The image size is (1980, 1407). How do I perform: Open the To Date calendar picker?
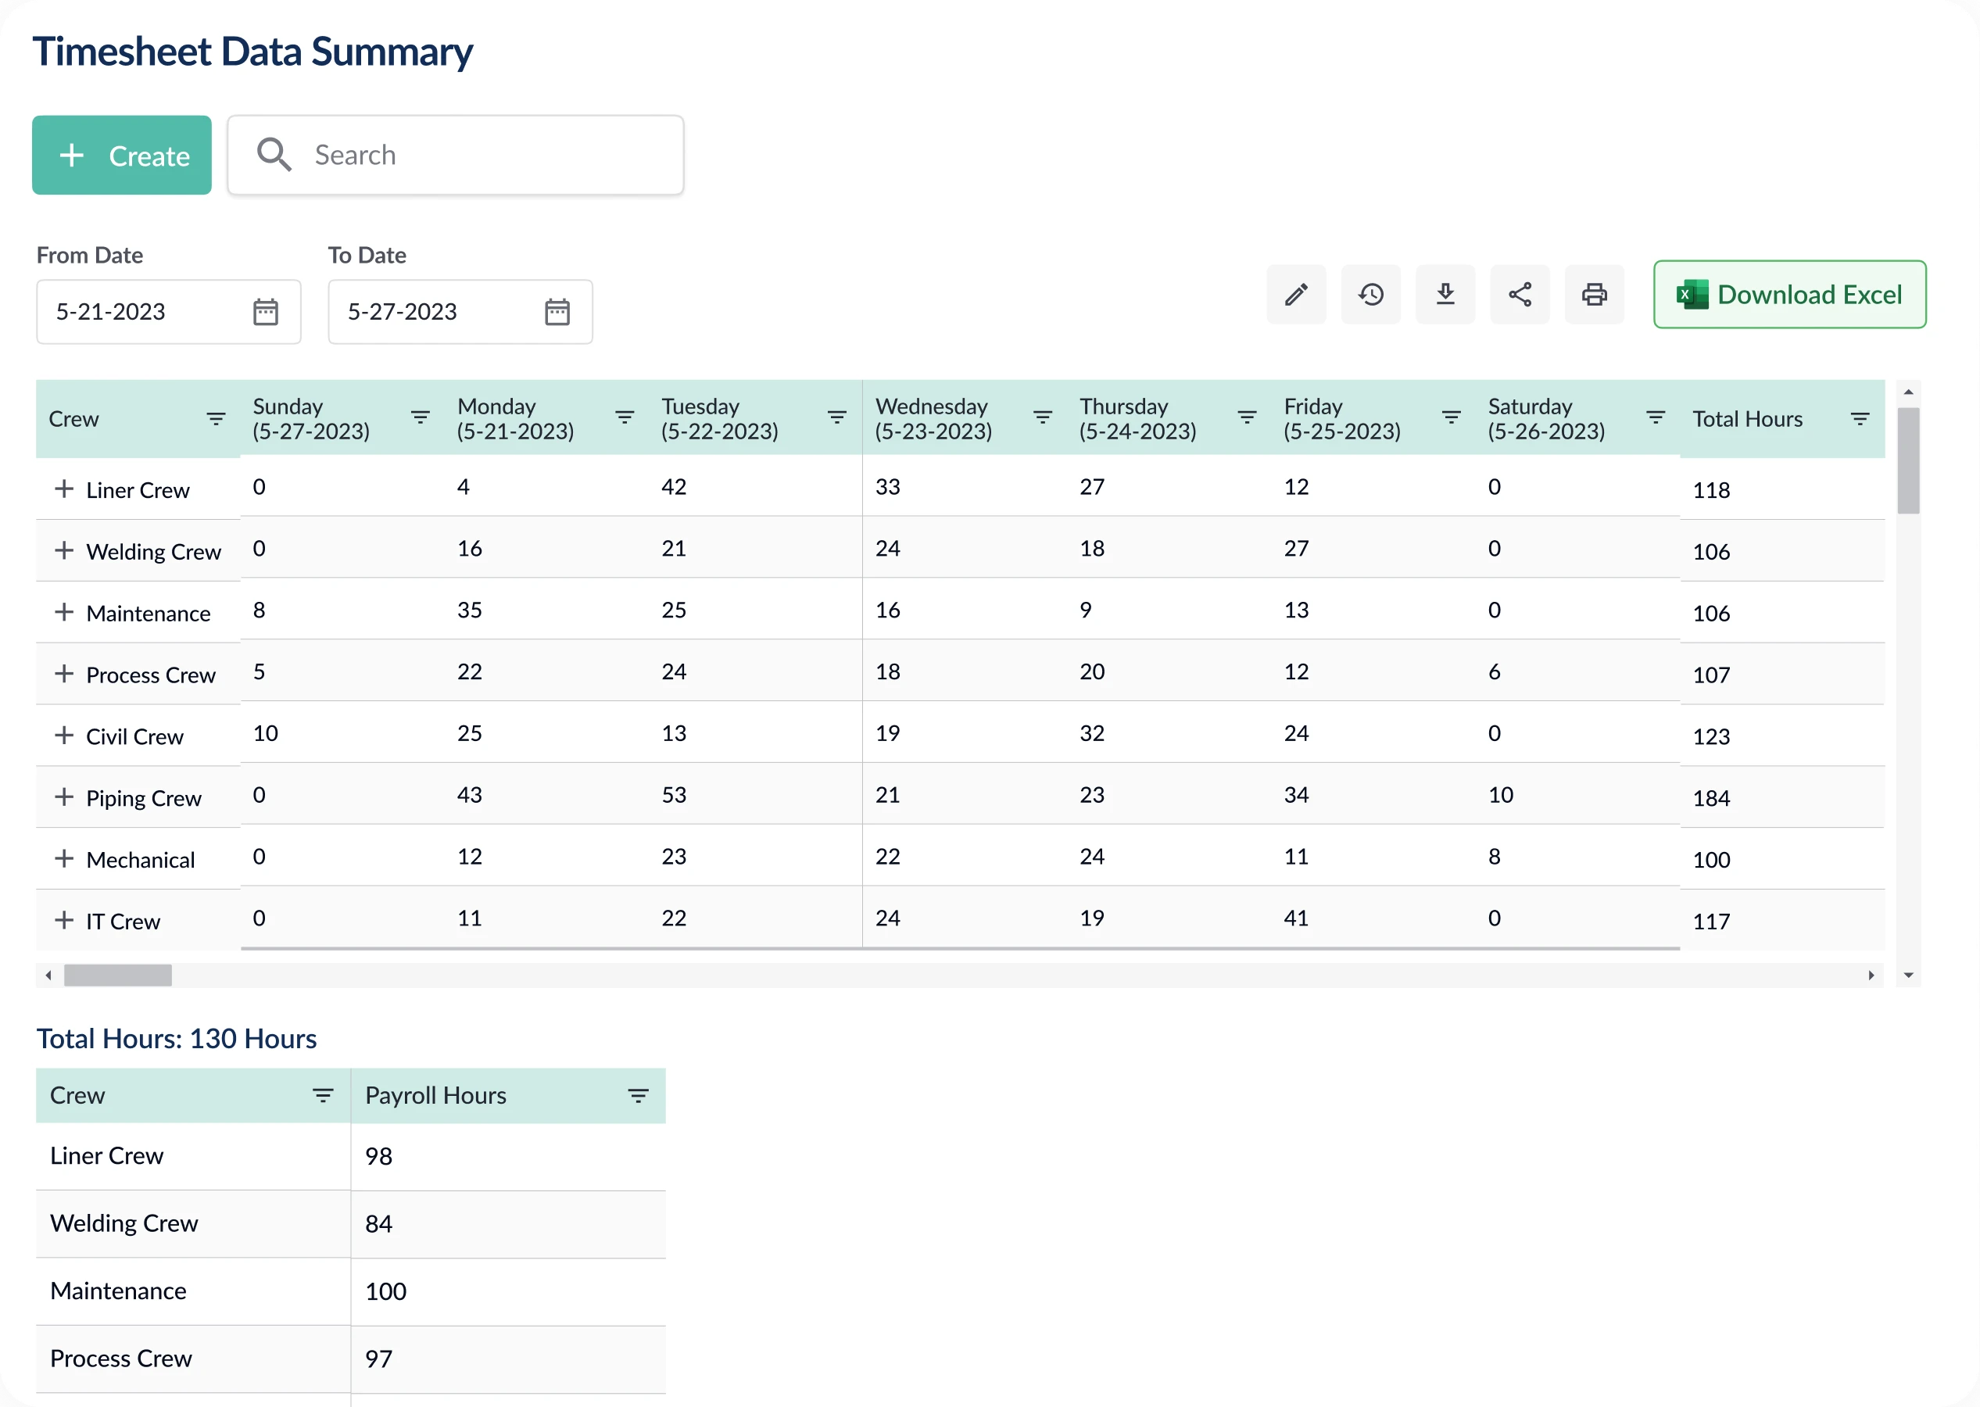[x=557, y=311]
